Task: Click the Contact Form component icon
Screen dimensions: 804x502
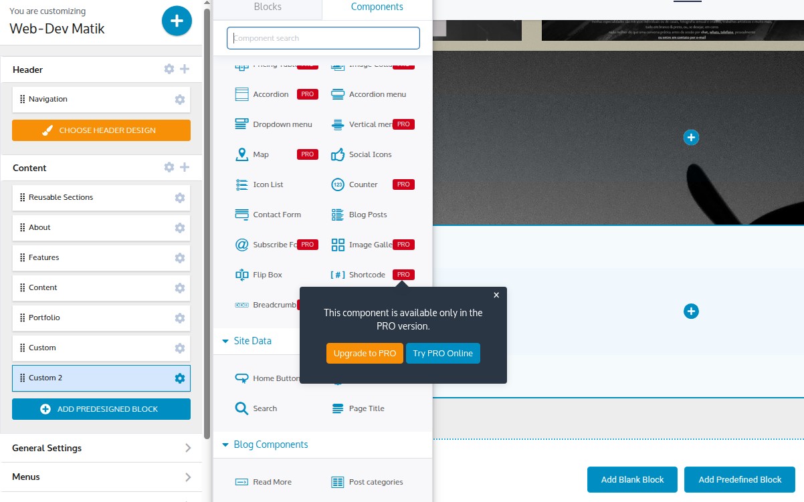Action: [x=241, y=215]
